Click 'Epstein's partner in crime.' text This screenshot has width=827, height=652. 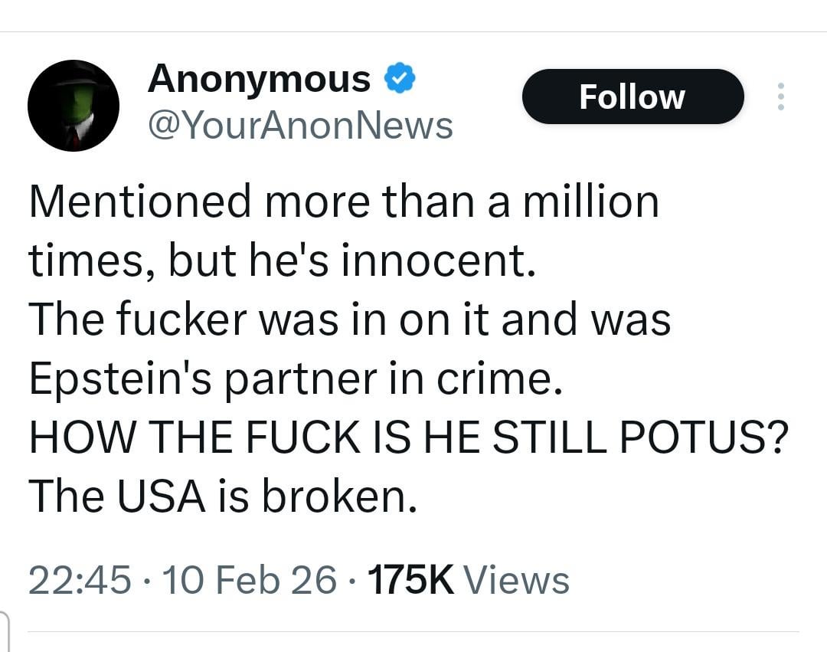(x=296, y=378)
